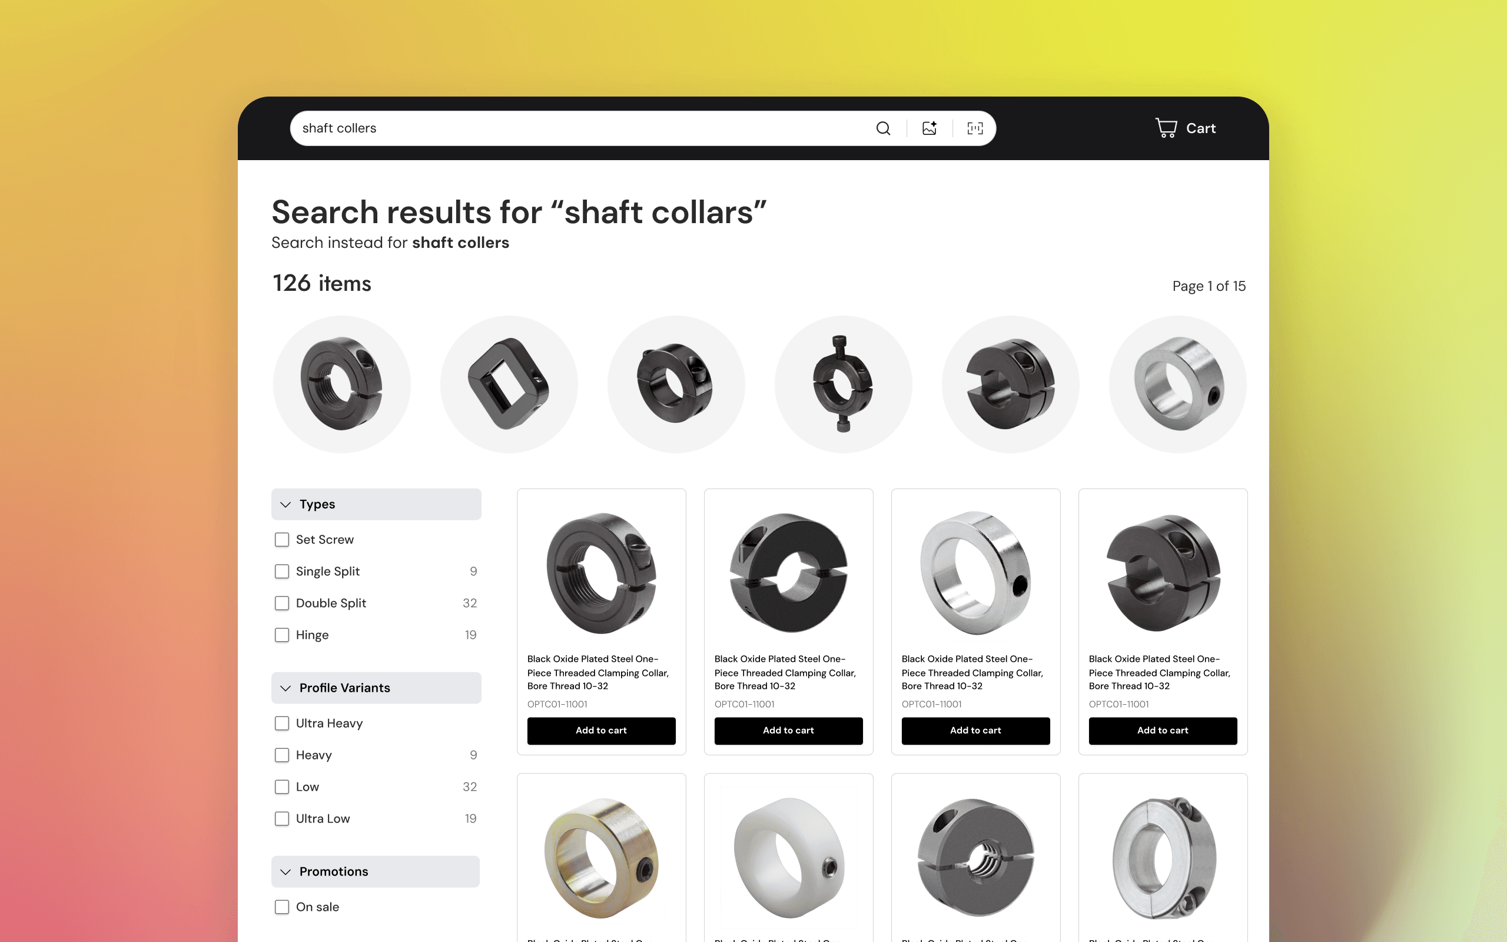Pick the first black threaded collar category circle
Screen dimensions: 1507x942
(341, 384)
